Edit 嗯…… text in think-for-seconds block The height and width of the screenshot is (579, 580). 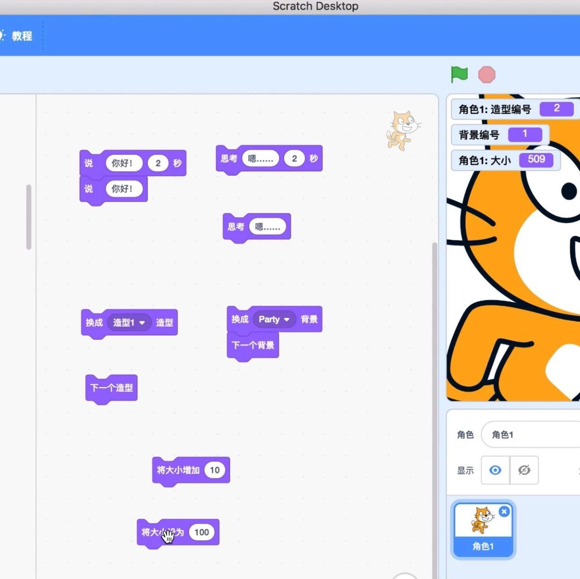coord(261,159)
